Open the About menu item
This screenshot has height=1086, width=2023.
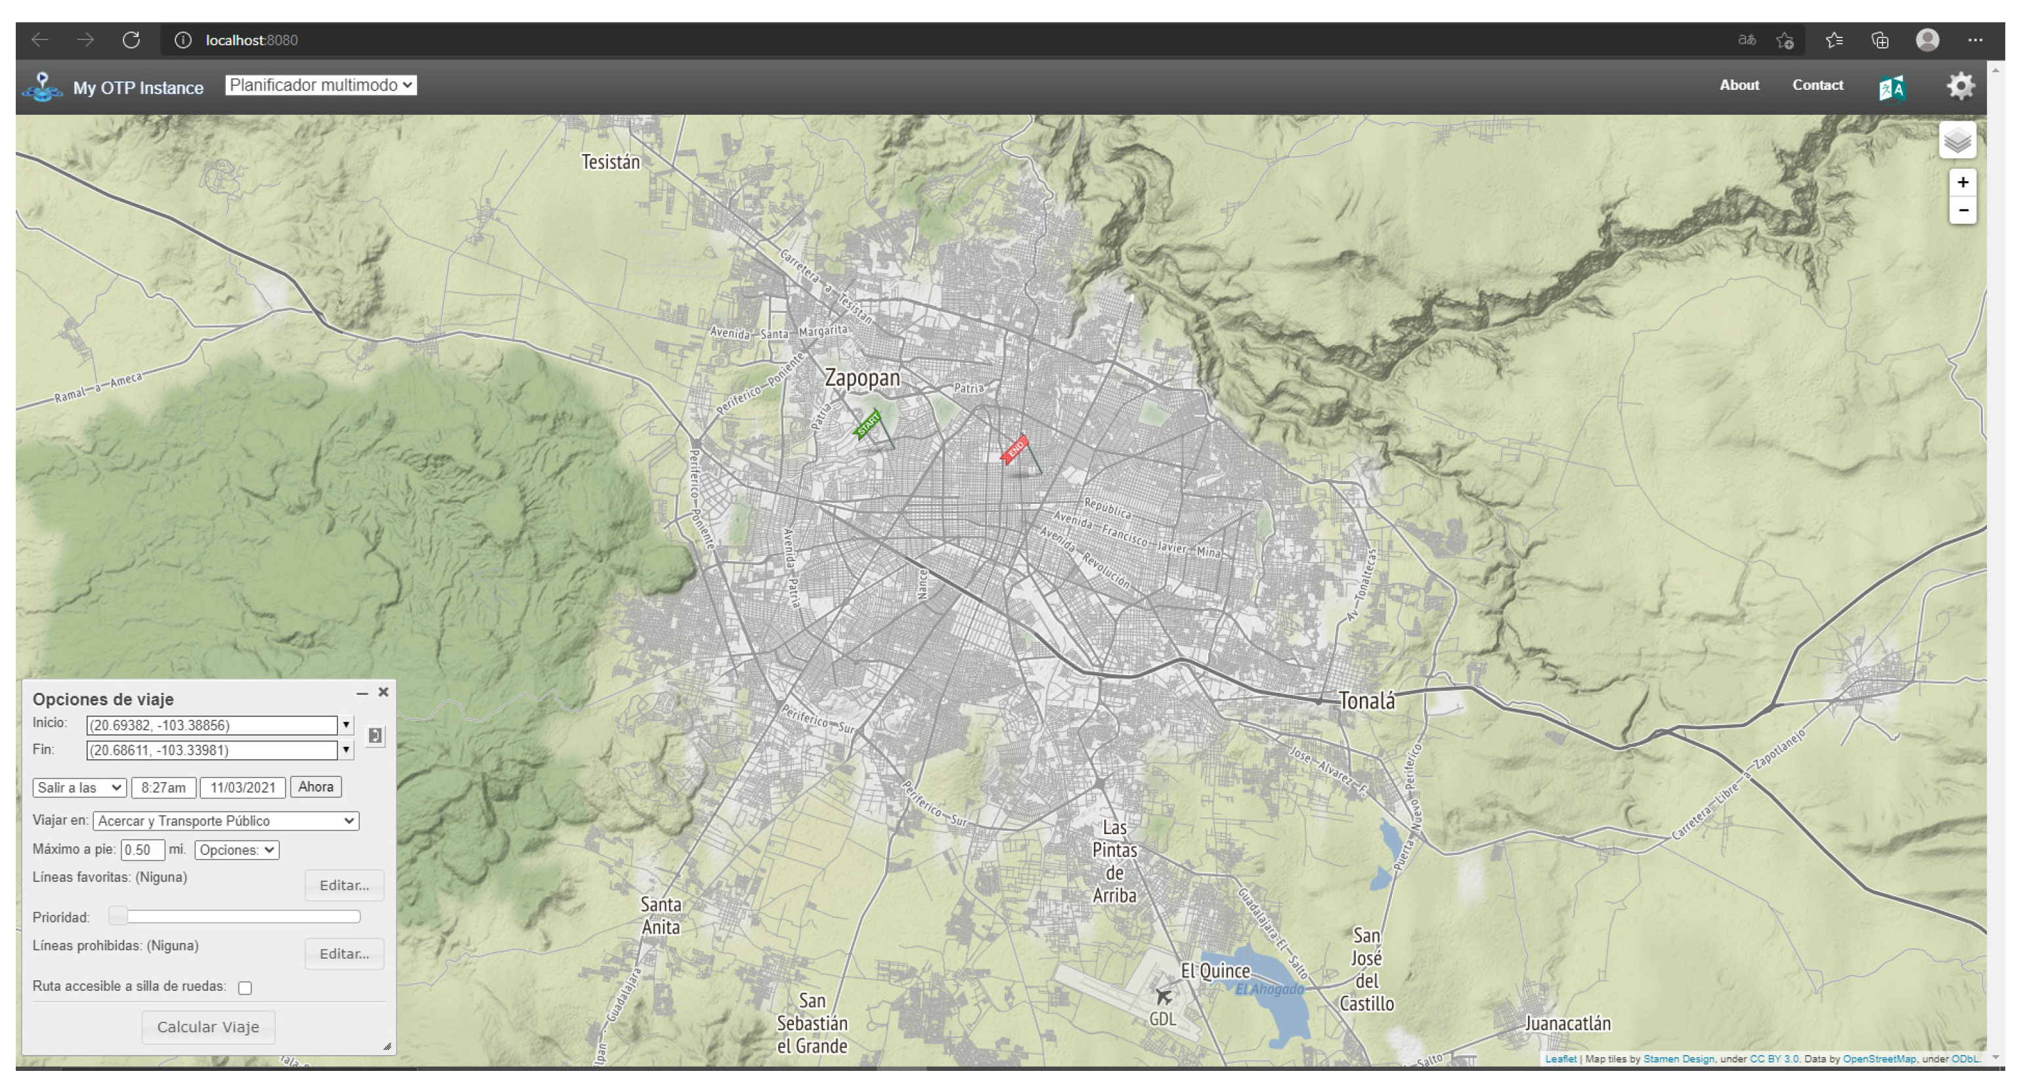(x=1739, y=85)
